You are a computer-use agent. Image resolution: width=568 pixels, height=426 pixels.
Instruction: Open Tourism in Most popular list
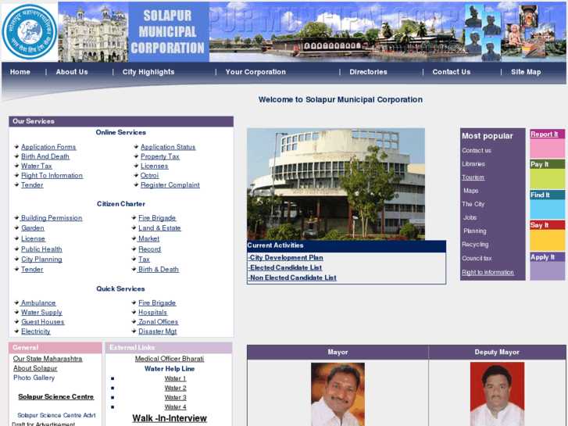click(473, 177)
